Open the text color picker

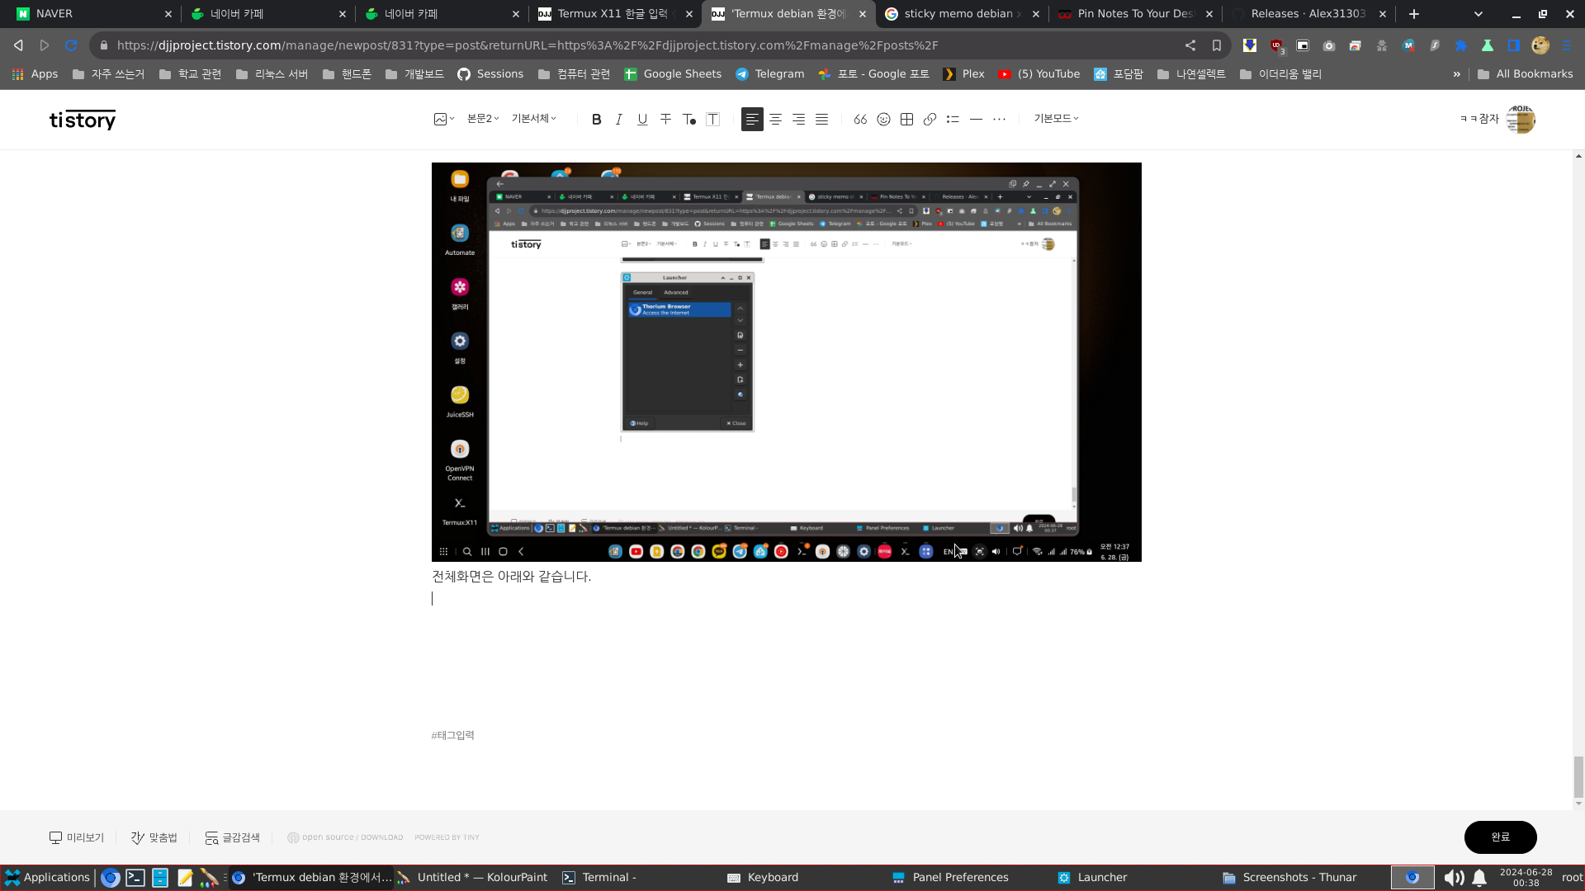(689, 120)
